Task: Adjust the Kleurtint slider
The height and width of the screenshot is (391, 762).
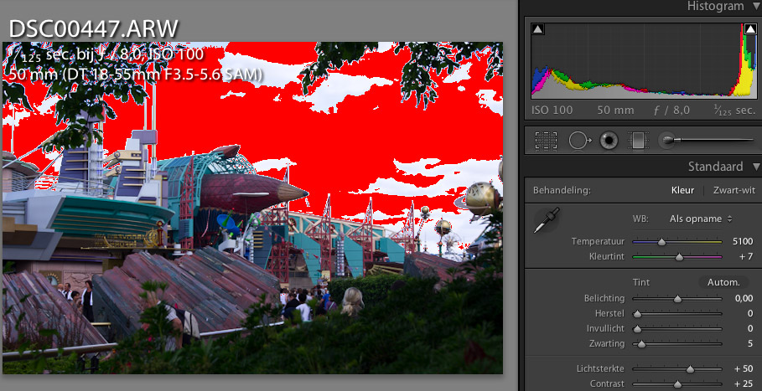Action: click(x=679, y=257)
